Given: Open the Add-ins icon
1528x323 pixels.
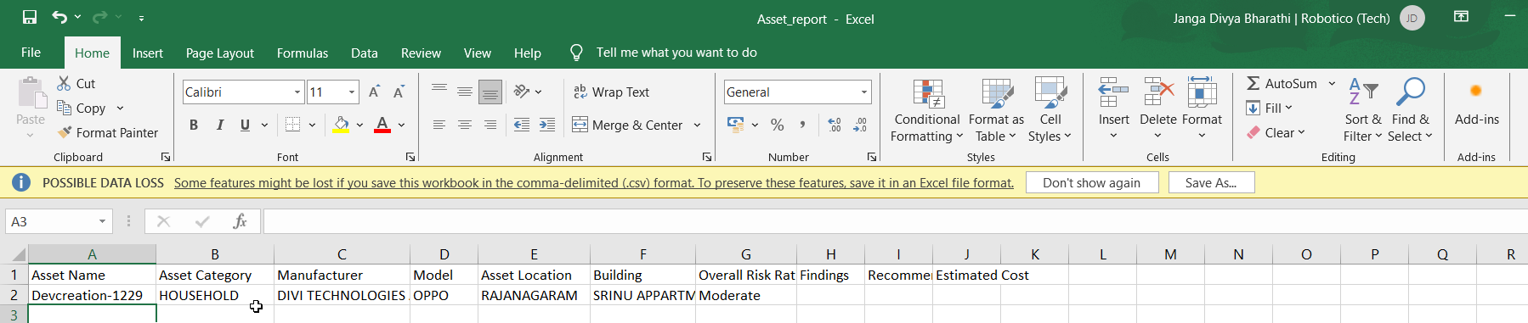Looking at the screenshot, I should [x=1476, y=102].
